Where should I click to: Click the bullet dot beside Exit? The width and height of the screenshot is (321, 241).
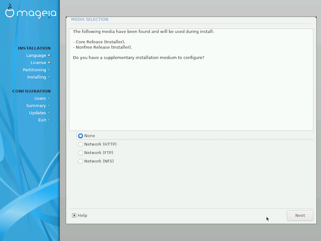49,120
